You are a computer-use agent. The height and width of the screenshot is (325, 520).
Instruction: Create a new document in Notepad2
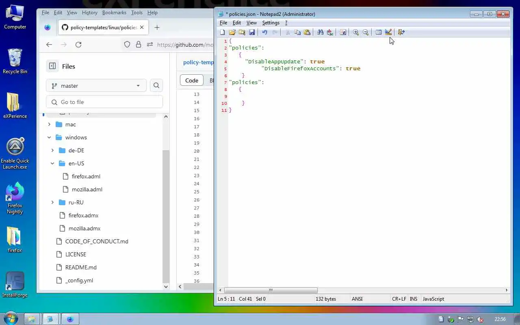click(x=222, y=32)
